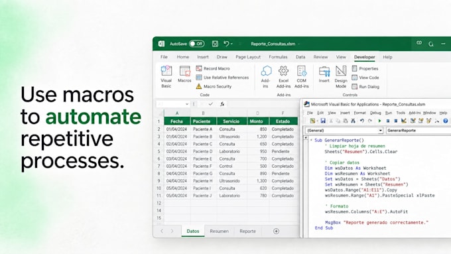Click the Insert Function fx icon

[x=222, y=104]
